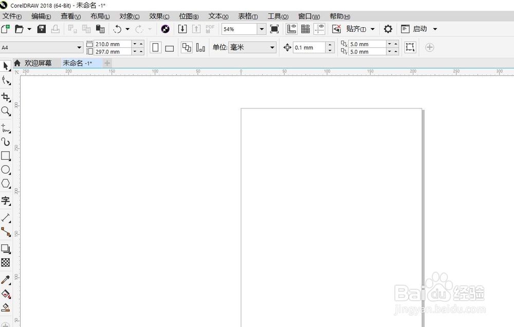This screenshot has height=327, width=514.
Task: Click the 启动 application launcher button
Action: coord(414,29)
